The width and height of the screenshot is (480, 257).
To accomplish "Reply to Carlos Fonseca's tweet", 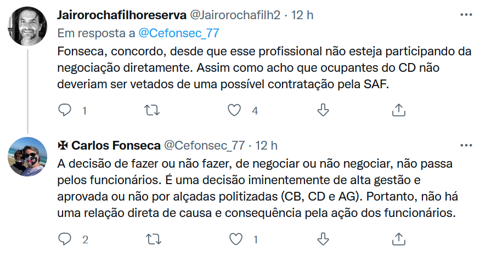I will coord(65,239).
